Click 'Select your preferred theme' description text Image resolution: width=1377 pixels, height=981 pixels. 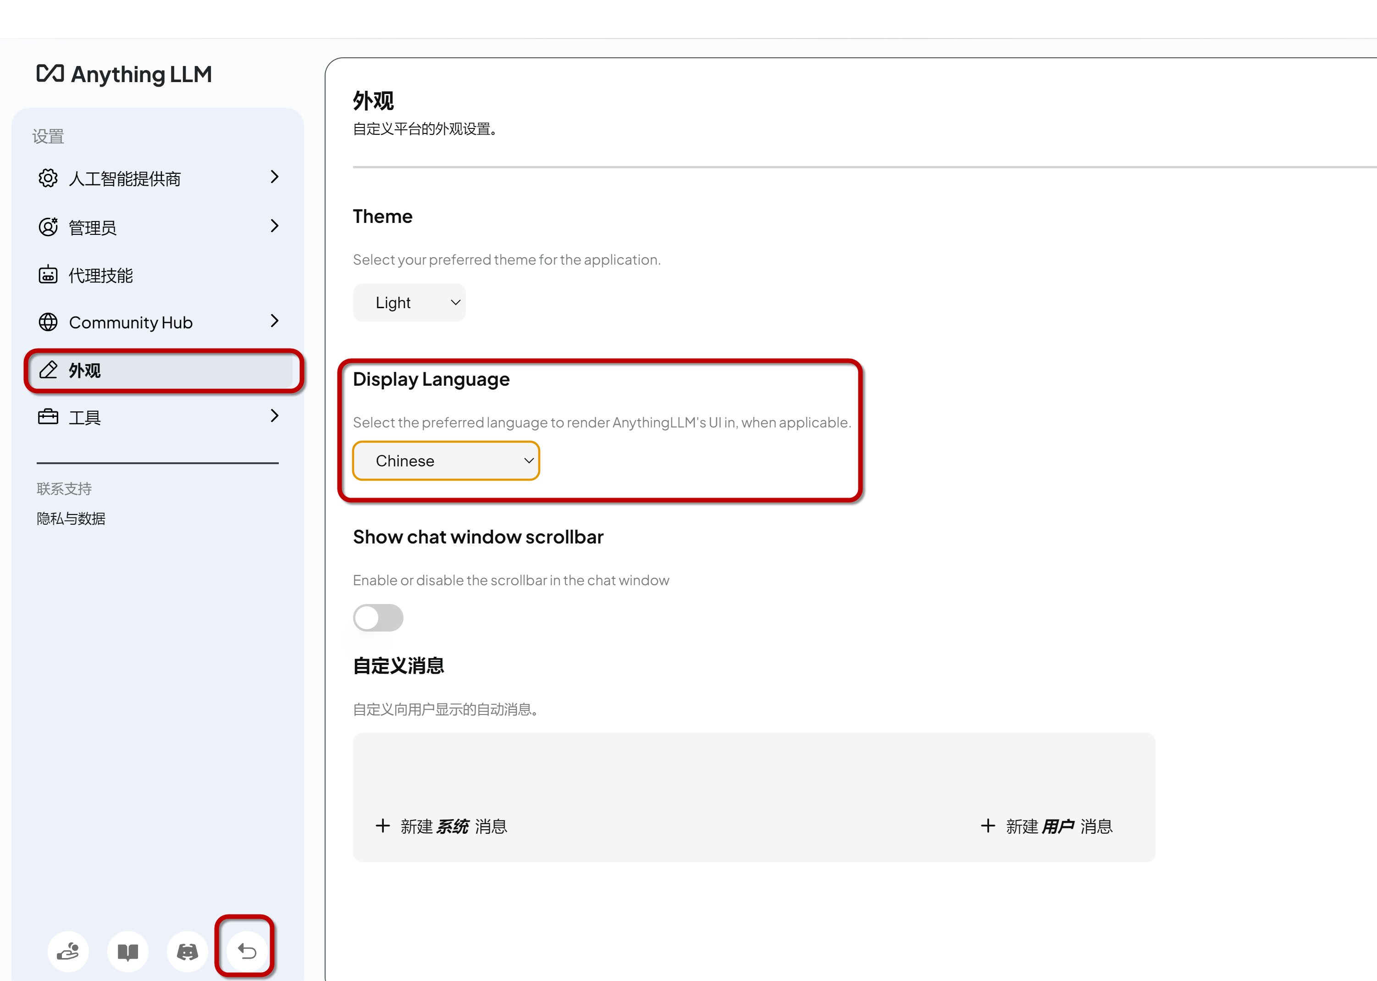507,260
